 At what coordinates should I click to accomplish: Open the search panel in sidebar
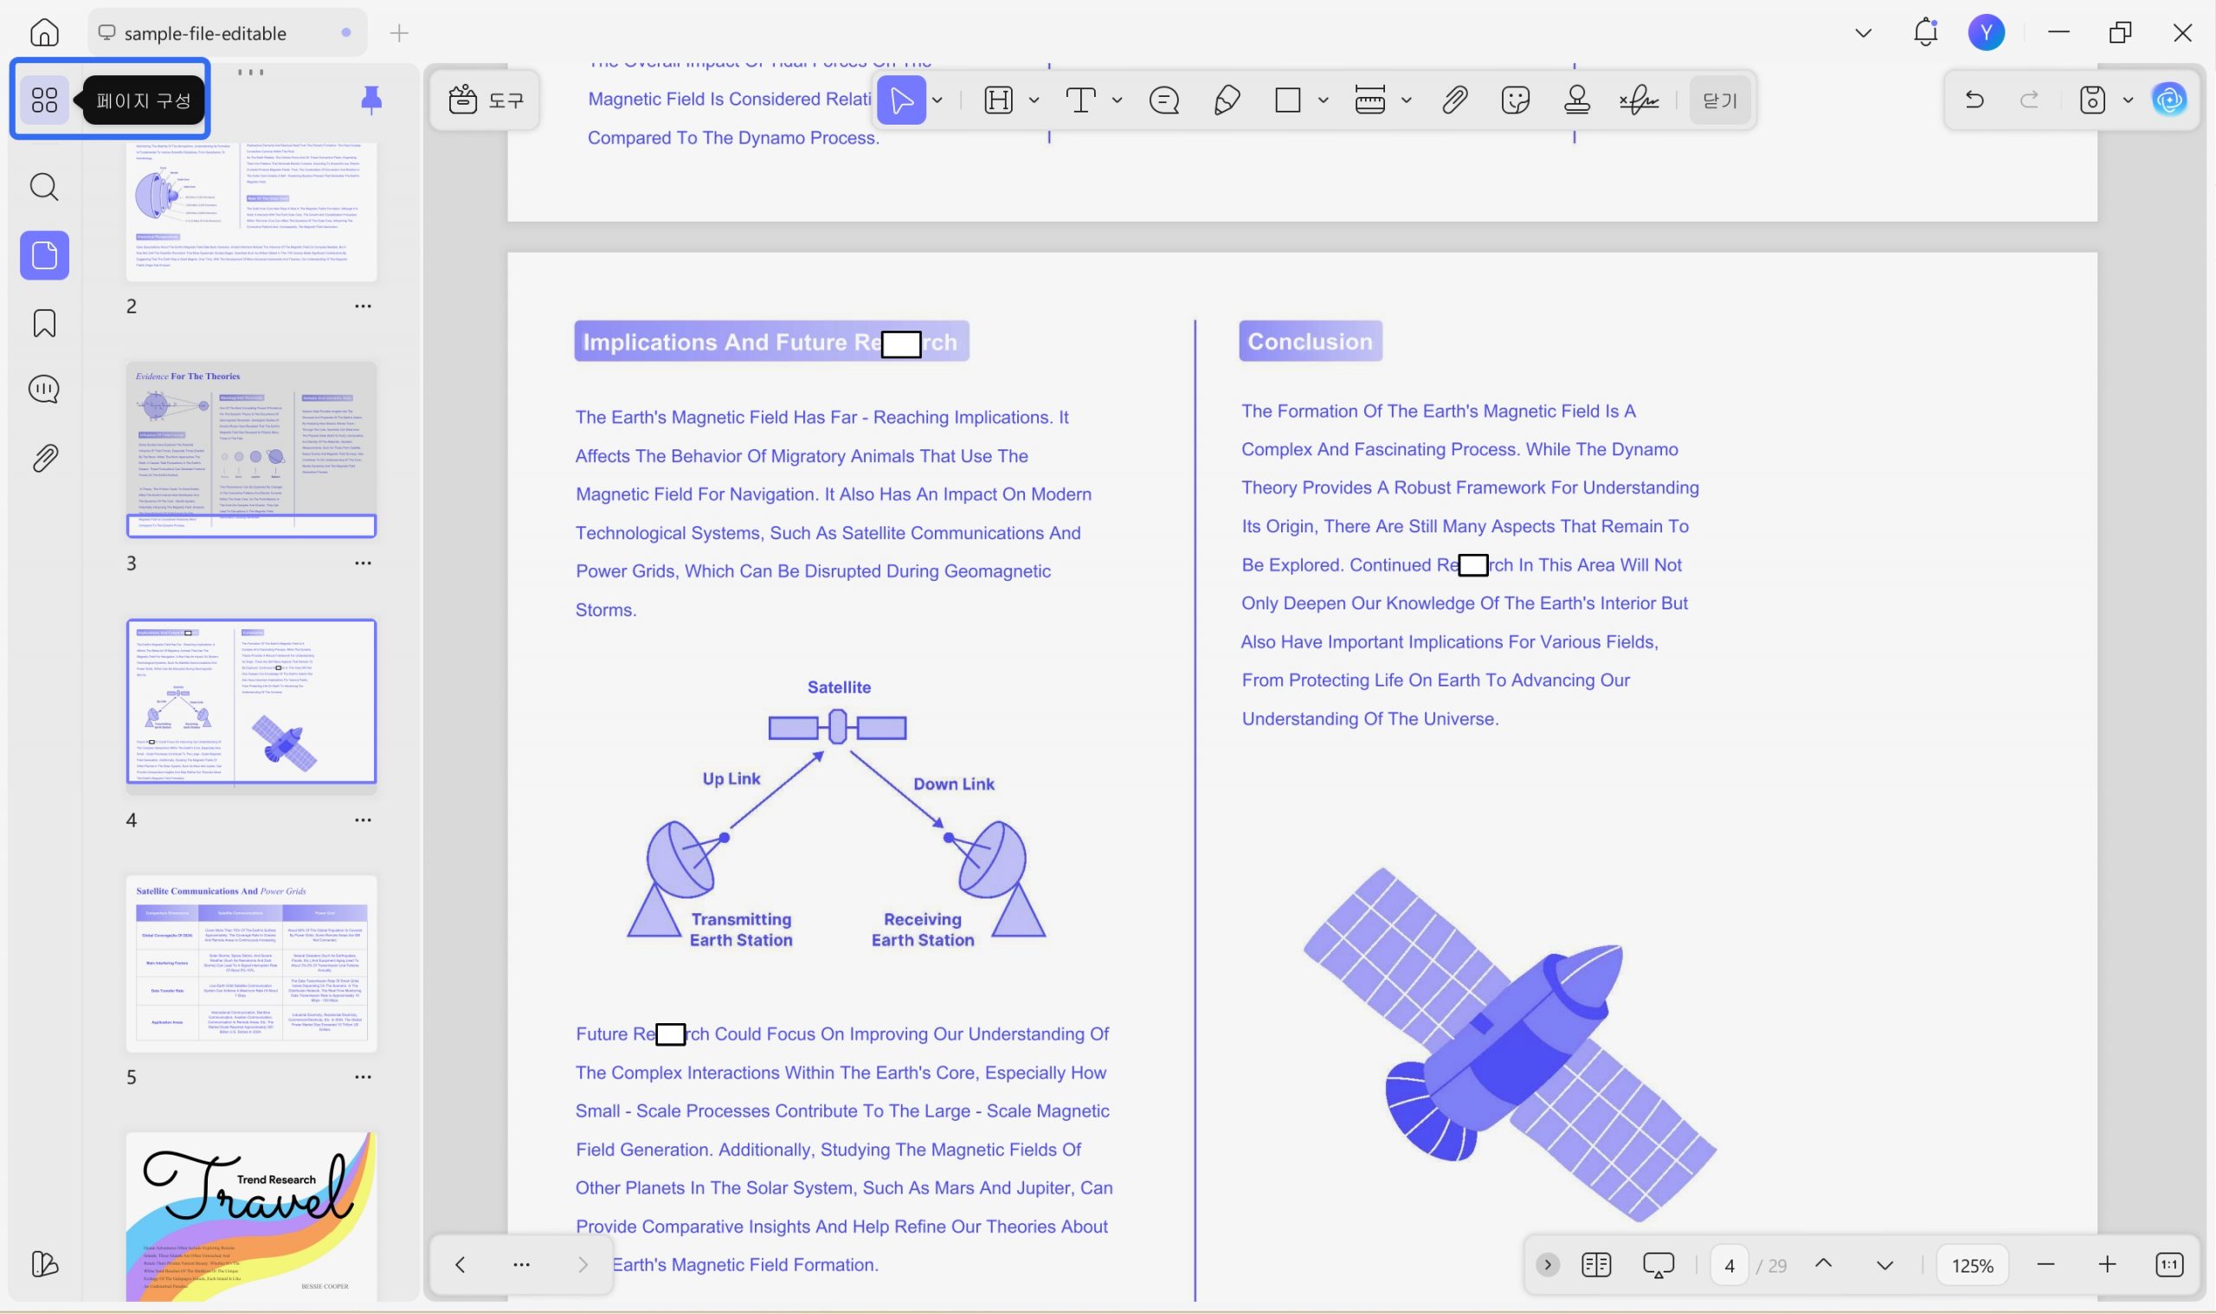[x=44, y=187]
